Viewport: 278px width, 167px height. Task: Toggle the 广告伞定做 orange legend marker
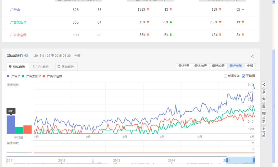pyautogui.click(x=44, y=76)
